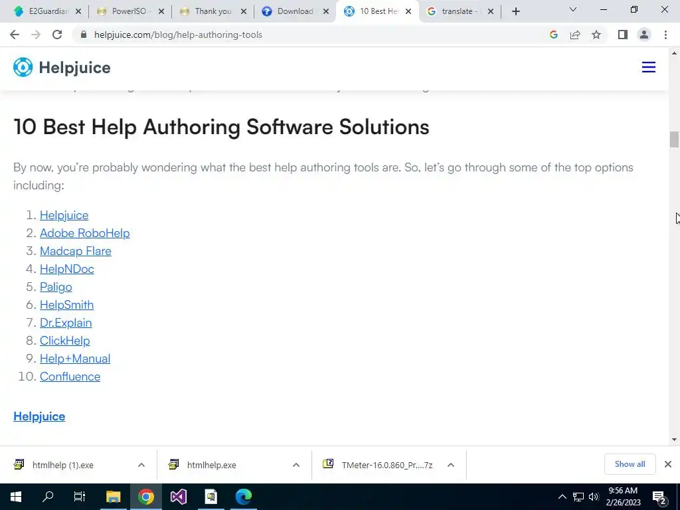Screen dimensions: 680x510
Task: Open the TMeter-16.0.860 7z download
Action: click(x=387, y=466)
